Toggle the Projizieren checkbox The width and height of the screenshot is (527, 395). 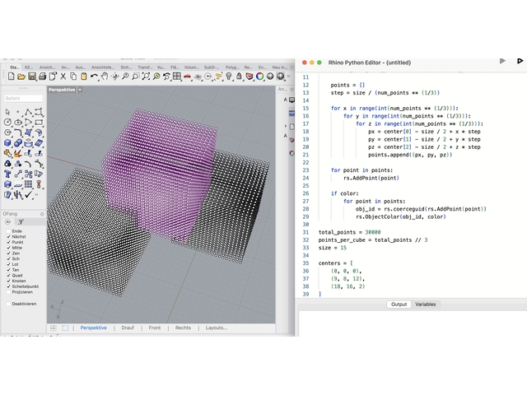tap(9, 291)
